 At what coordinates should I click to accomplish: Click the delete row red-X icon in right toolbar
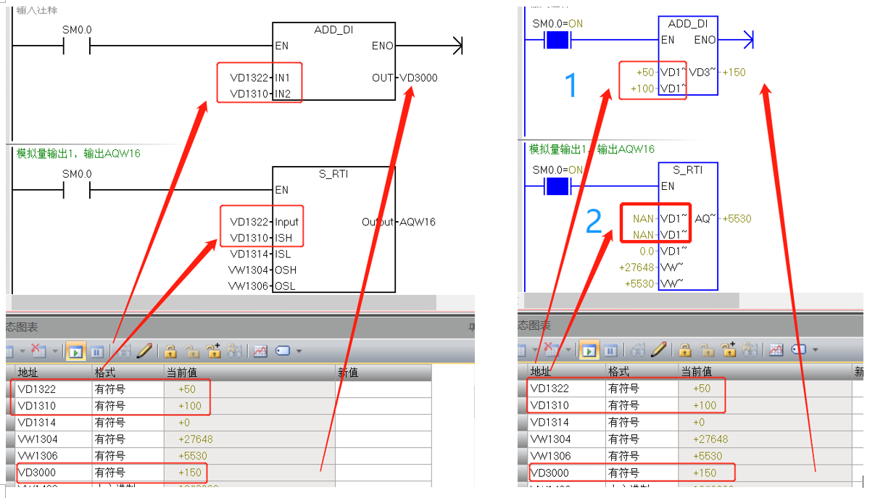click(x=552, y=351)
